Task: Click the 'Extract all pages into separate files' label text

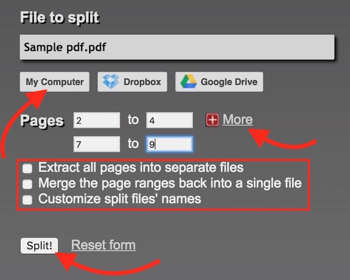Action: click(x=141, y=168)
